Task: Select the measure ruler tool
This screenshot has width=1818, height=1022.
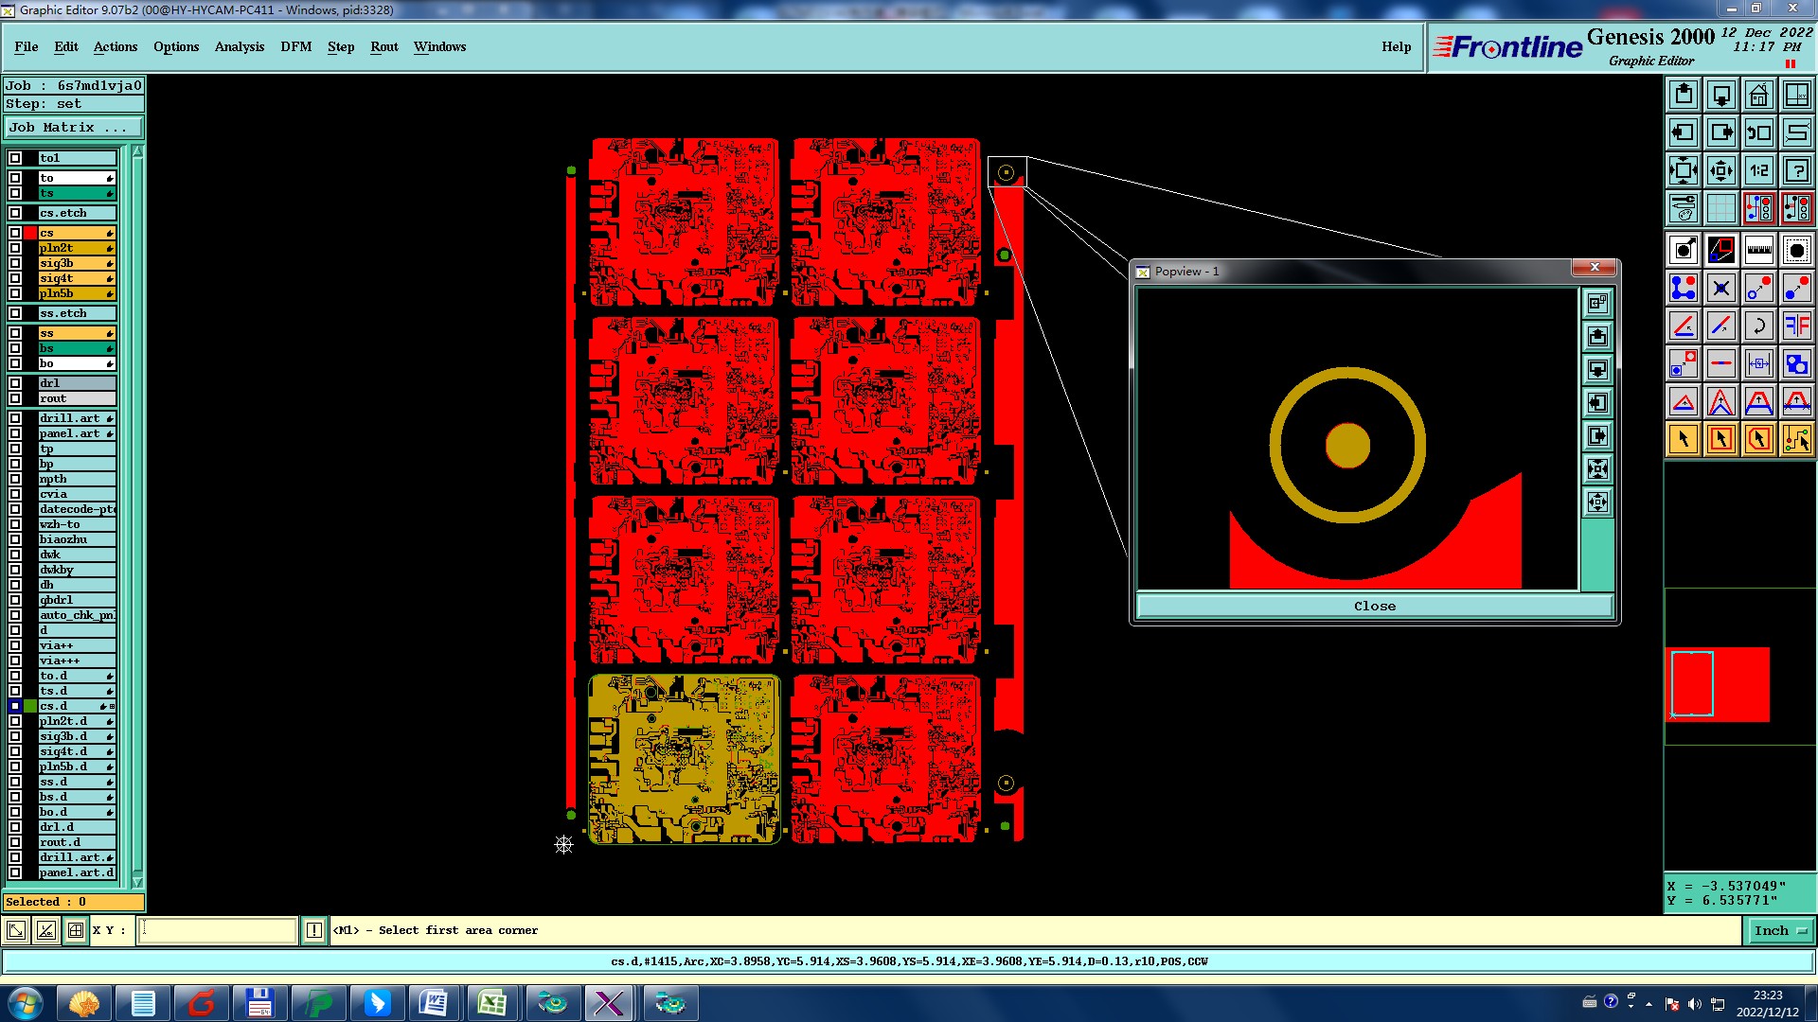Action: 1758,250
